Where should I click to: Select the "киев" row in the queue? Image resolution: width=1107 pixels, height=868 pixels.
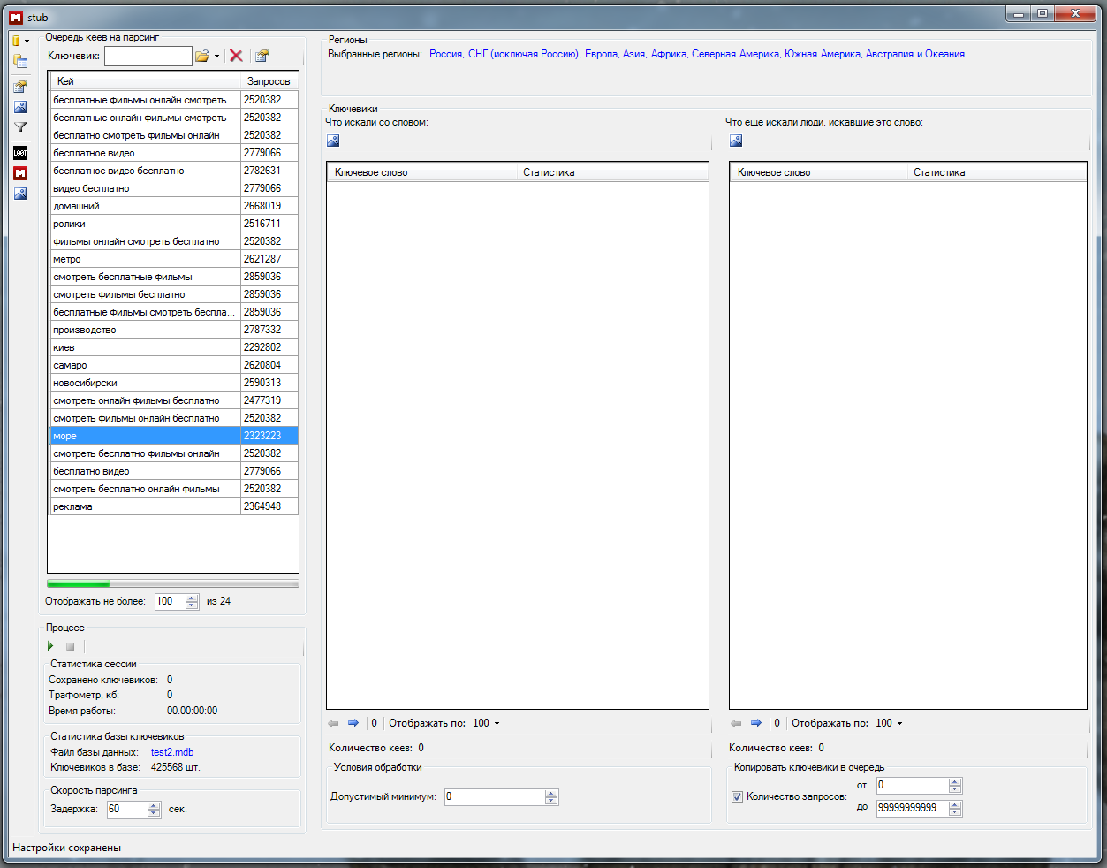coord(146,347)
